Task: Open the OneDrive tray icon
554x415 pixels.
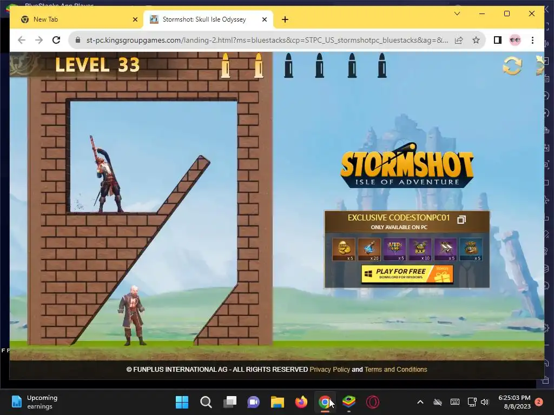Action: (x=437, y=402)
